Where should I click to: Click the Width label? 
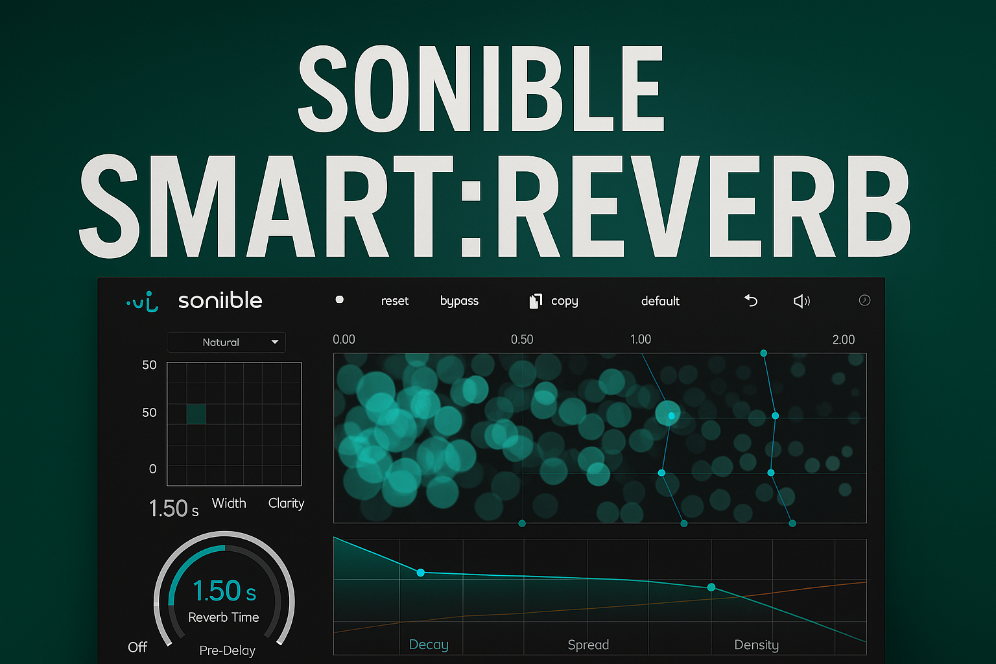click(229, 503)
